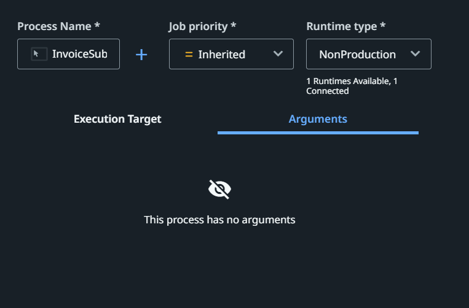The image size is (469, 308).
Task: Focus the InvoiceSub process name field
Action: coord(68,54)
